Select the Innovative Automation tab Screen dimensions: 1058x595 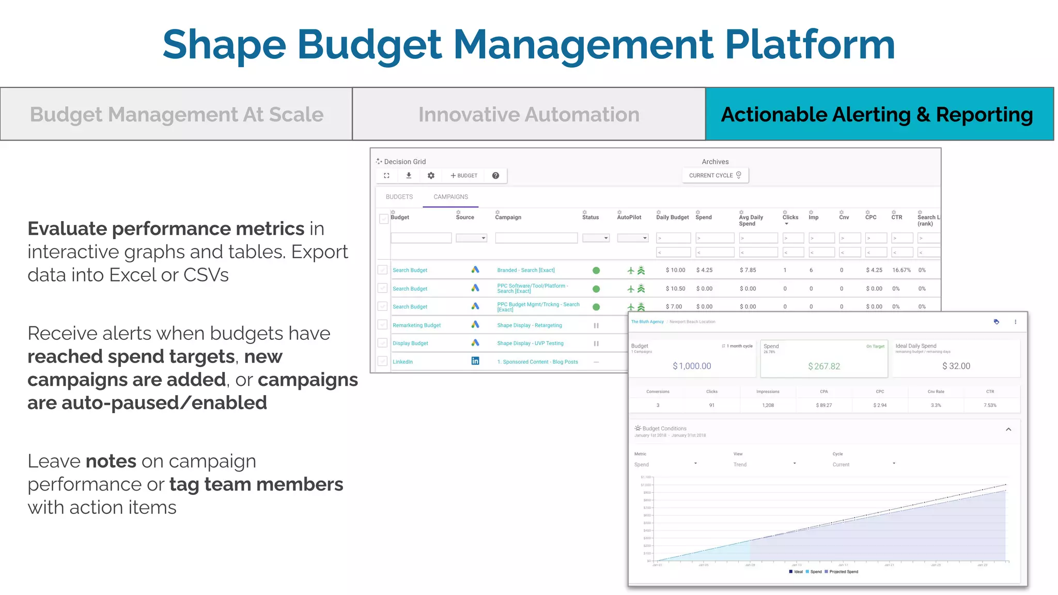(529, 114)
